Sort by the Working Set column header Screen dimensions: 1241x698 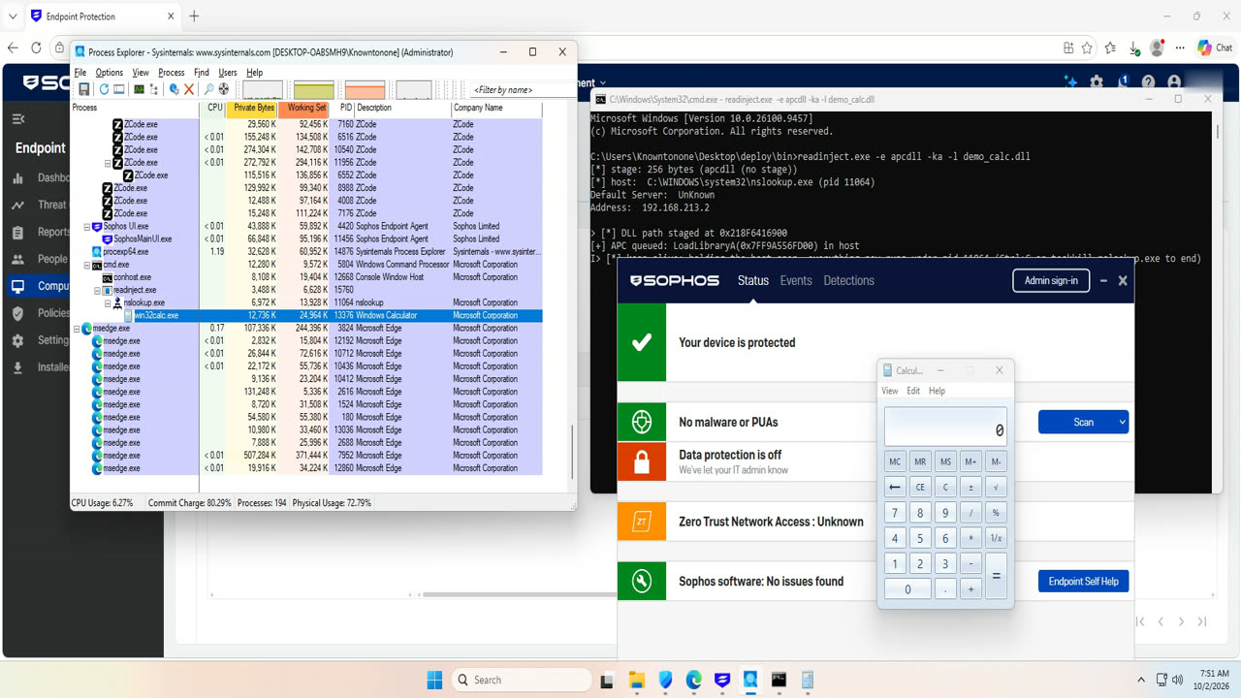304,108
